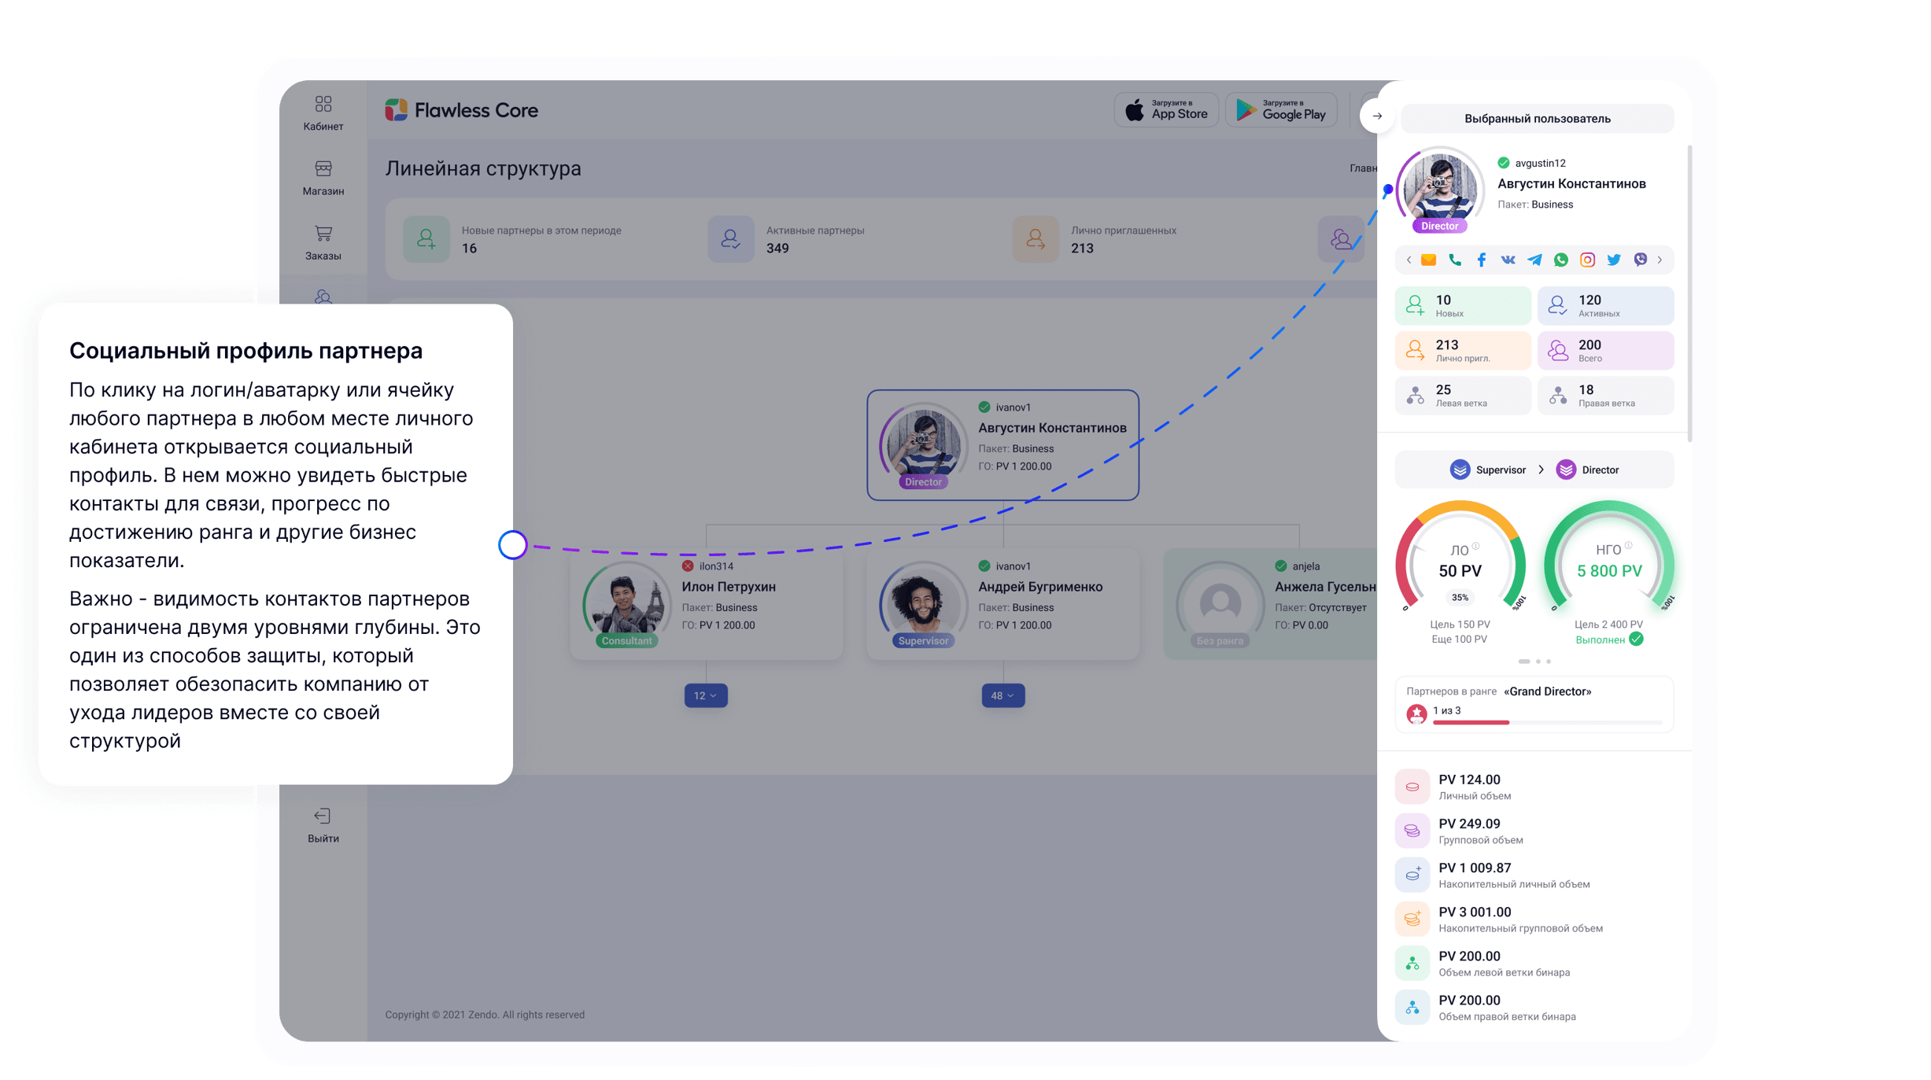This screenshot has width=1931, height=1080.
Task: Expand the 48 partners branch under Андрей Бугрименко
Action: tap(1002, 695)
